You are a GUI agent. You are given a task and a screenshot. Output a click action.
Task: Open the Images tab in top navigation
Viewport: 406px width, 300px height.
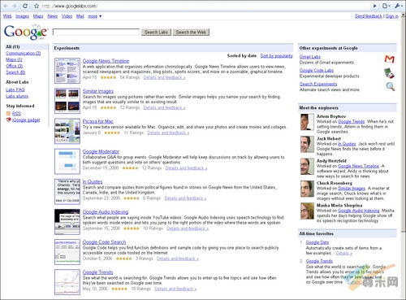pos(22,16)
